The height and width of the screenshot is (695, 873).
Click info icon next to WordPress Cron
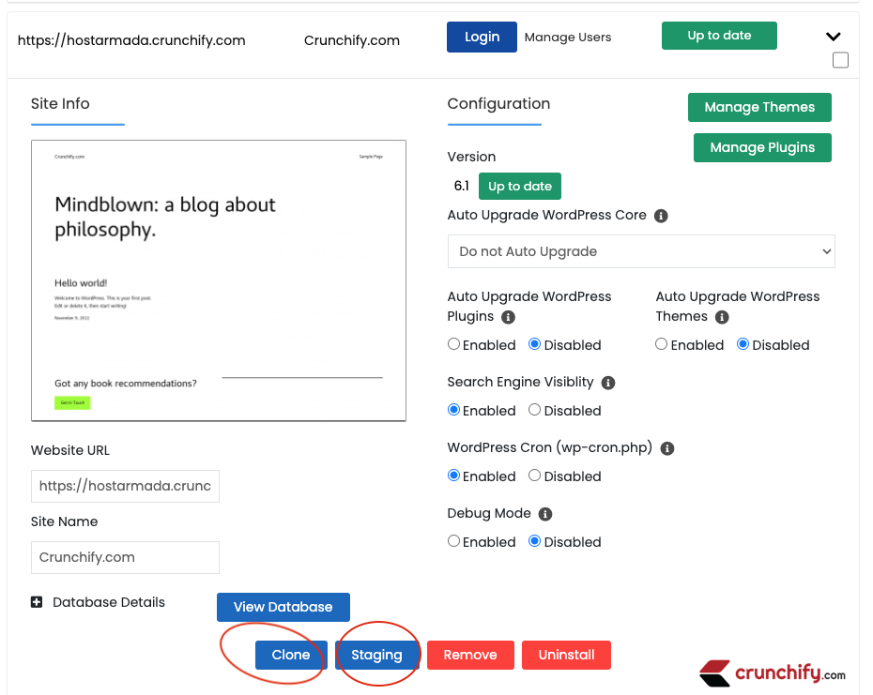click(667, 448)
